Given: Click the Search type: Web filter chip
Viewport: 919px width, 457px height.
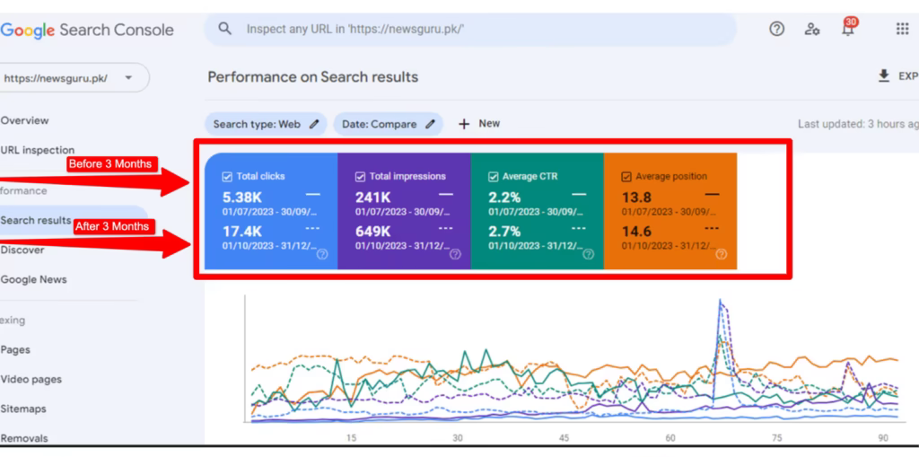Looking at the screenshot, I should [x=266, y=124].
